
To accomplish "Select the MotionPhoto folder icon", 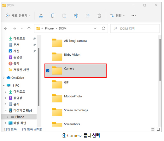I will pyautogui.click(x=57, y=98).
